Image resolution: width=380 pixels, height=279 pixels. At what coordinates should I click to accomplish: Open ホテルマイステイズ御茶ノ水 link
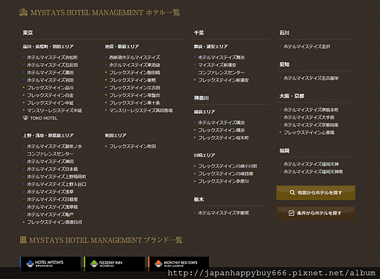(x=54, y=146)
